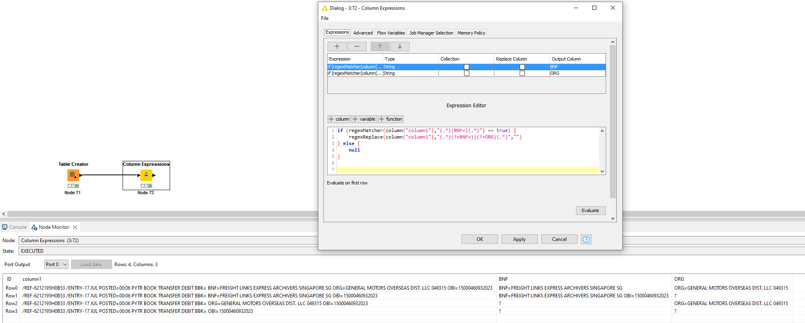The height and width of the screenshot is (323, 805).
Task: Toggle Replace Column checkbox for BNF row
Action: point(522,67)
